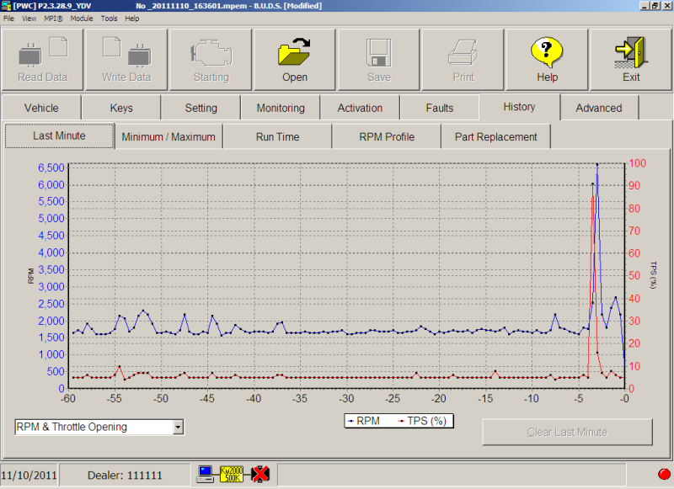Switch to the Monitoring tab
The width and height of the screenshot is (674, 489).
coord(281,108)
